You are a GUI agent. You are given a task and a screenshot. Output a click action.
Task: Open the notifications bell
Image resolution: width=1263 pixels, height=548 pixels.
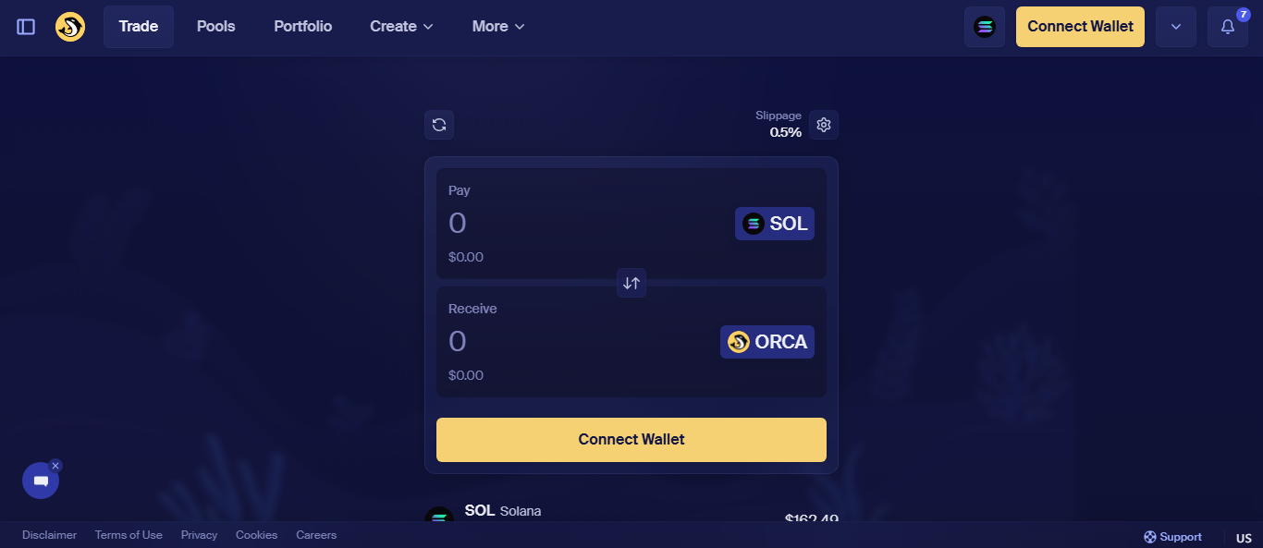click(1228, 27)
